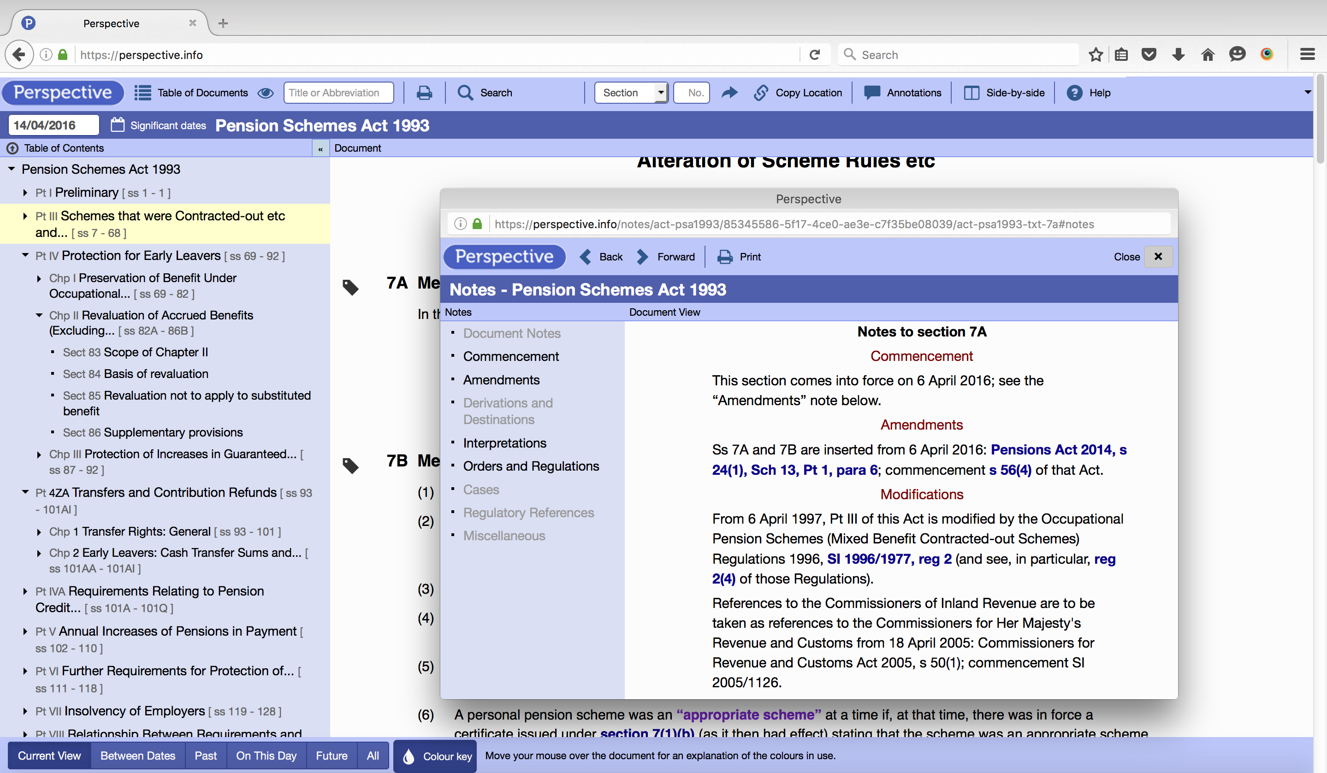Collapse the Table of Contents with the « control
Screen dimensions: 1327x773
[x=320, y=148]
